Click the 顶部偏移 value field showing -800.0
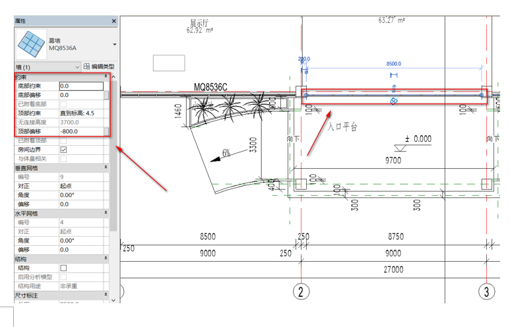The height and width of the screenshot is (327, 510). [x=81, y=131]
